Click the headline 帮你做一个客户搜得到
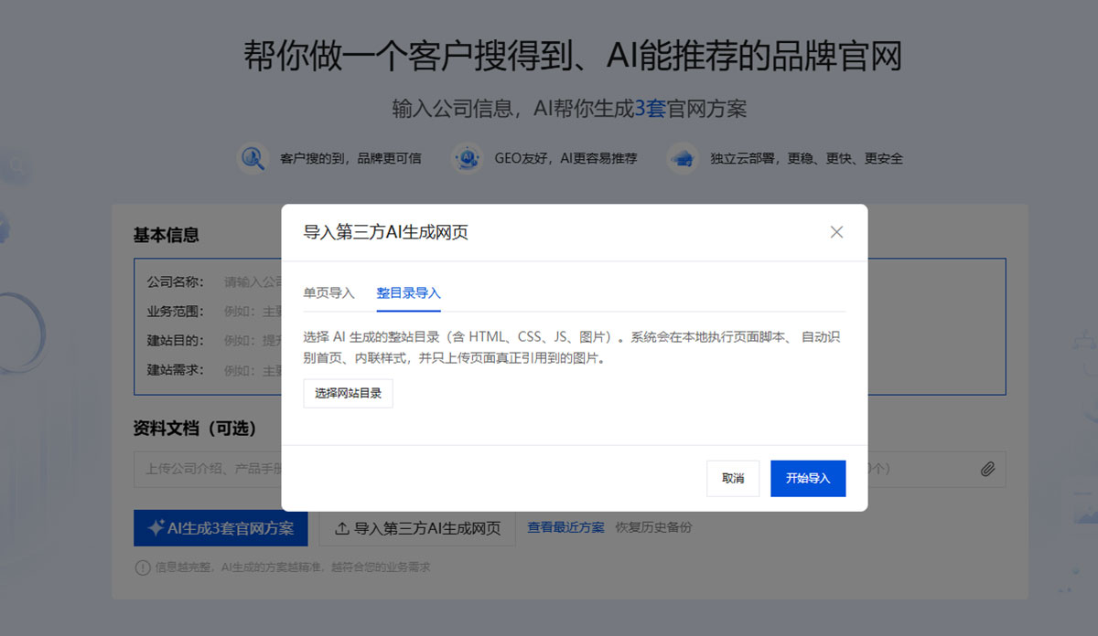This screenshot has width=1098, height=636. [x=573, y=56]
